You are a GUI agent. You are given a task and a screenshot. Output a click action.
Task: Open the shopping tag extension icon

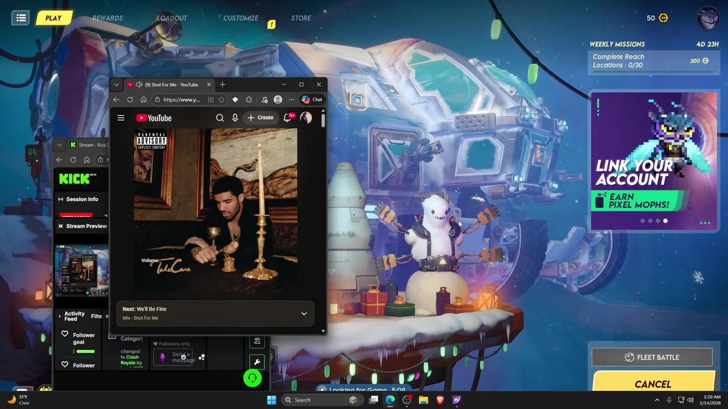[235, 99]
